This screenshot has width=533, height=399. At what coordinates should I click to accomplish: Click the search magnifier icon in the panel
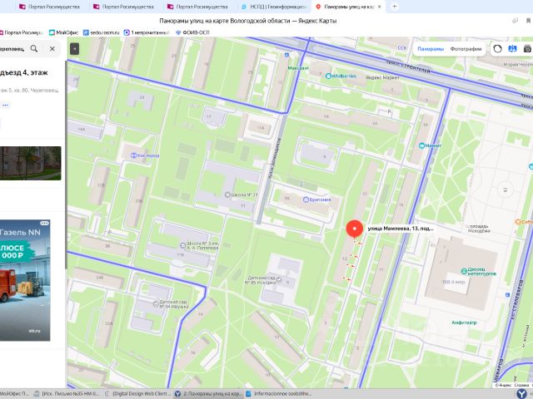tap(34, 48)
